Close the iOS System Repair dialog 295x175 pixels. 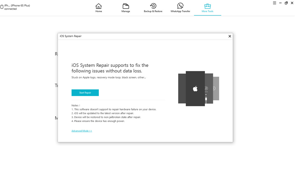coord(230,36)
